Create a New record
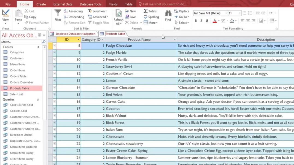Screen dimensions: 294x165 pos(130,11)
